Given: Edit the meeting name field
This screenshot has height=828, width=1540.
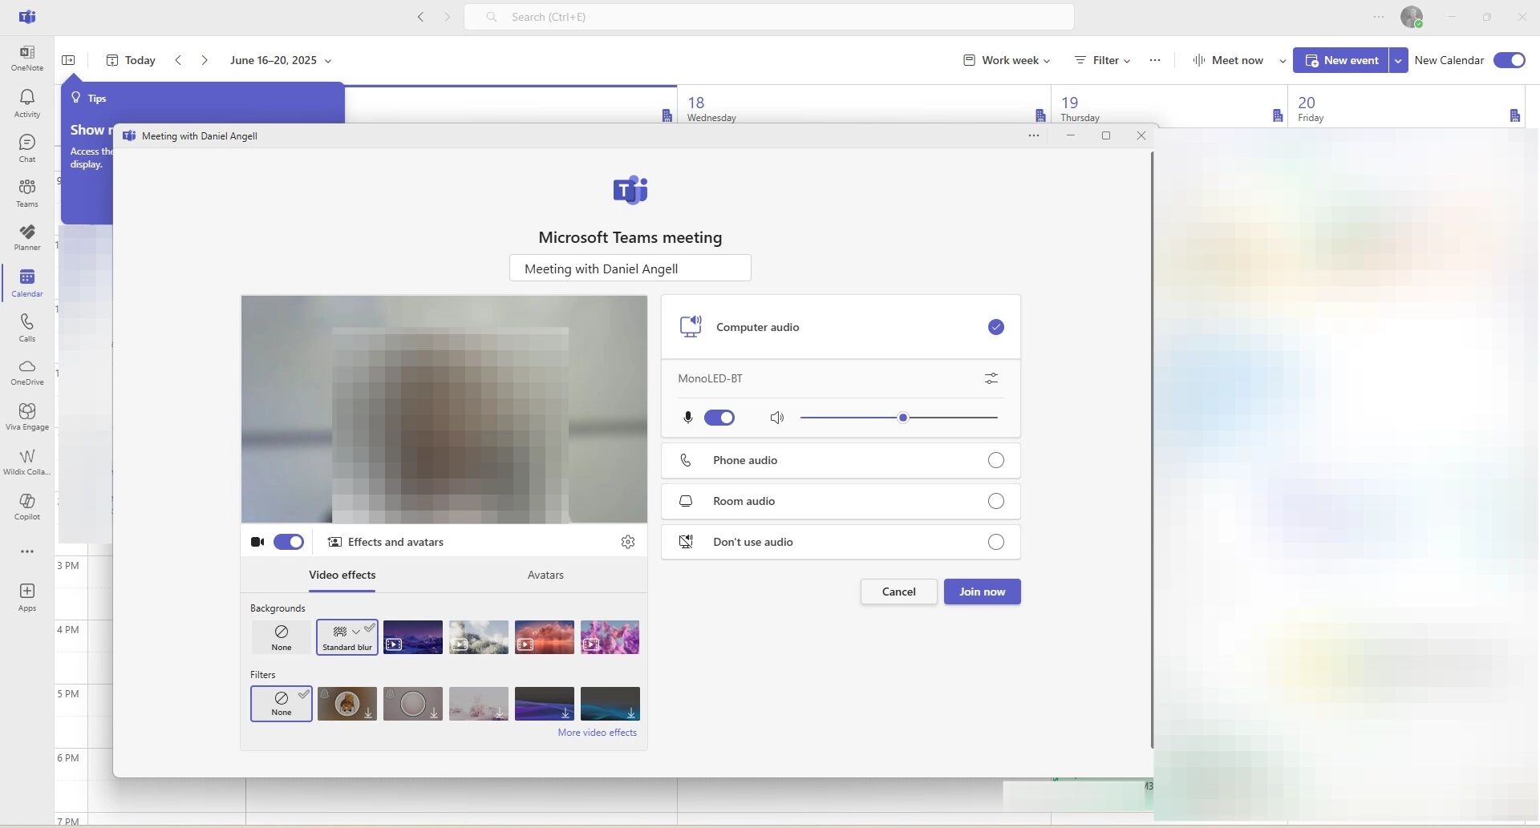Looking at the screenshot, I should 630,269.
